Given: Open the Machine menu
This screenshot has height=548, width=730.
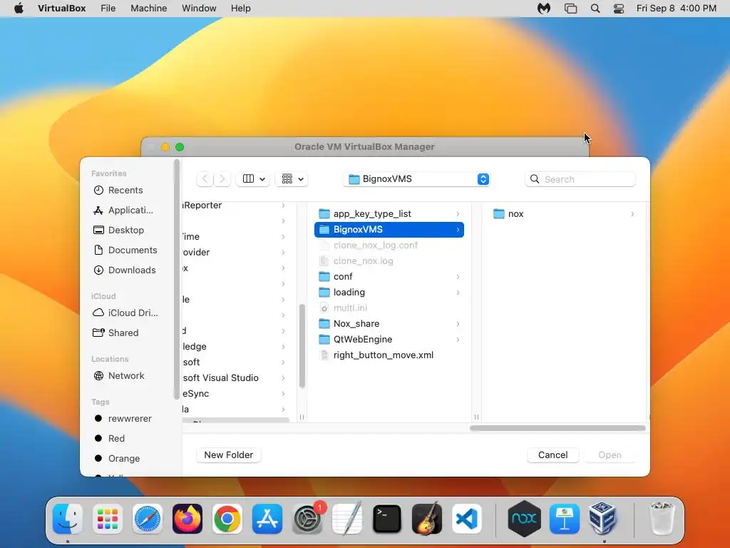Looking at the screenshot, I should pos(148,9).
